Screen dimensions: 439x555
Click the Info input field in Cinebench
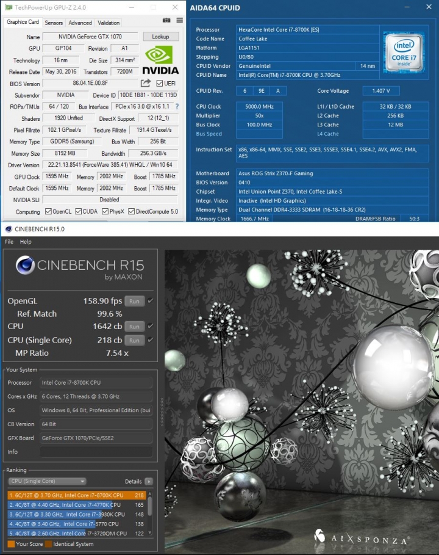coord(96,452)
